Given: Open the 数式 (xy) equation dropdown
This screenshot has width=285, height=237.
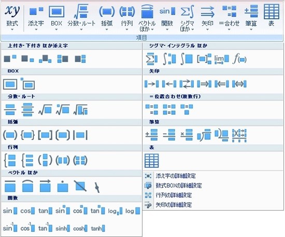Looking at the screenshot, I should coord(12,18).
